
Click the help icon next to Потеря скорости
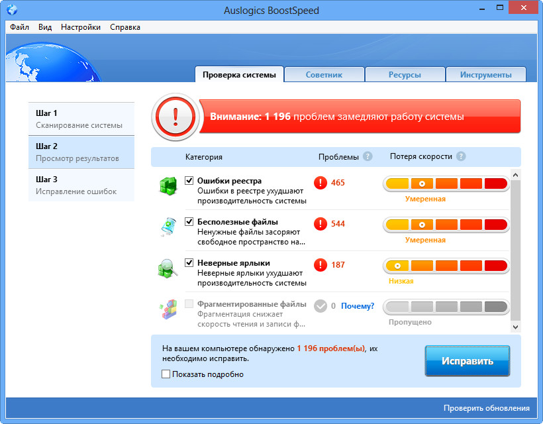461,156
